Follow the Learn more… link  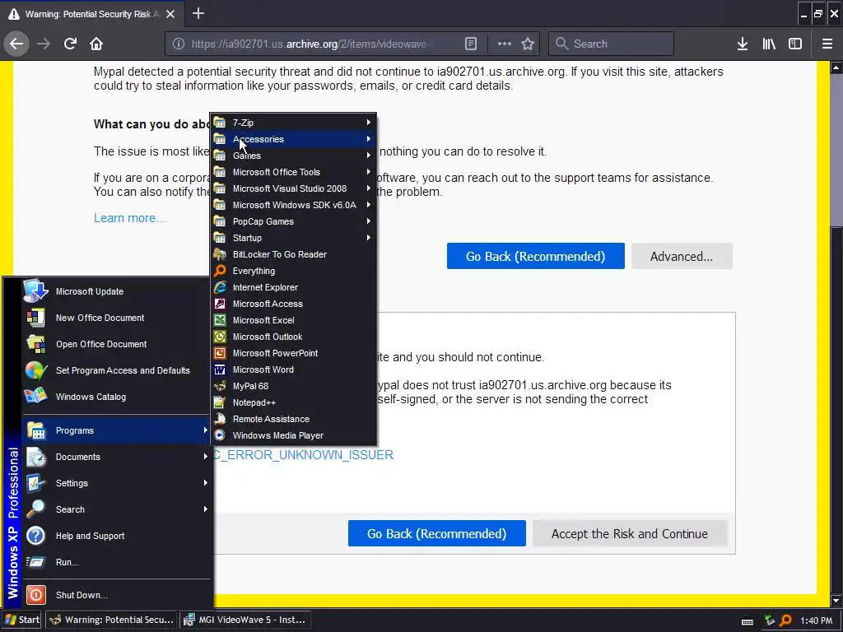130,218
